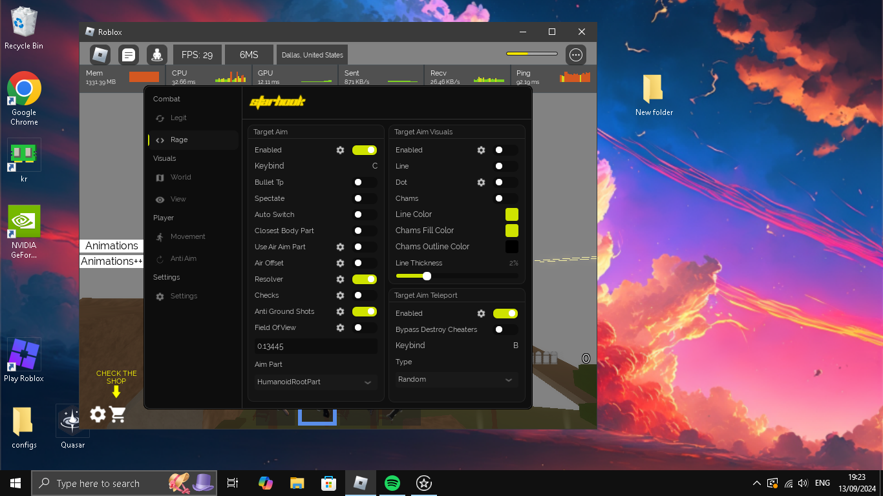Go to the Movement tab
The image size is (883, 496).
pos(193,237)
